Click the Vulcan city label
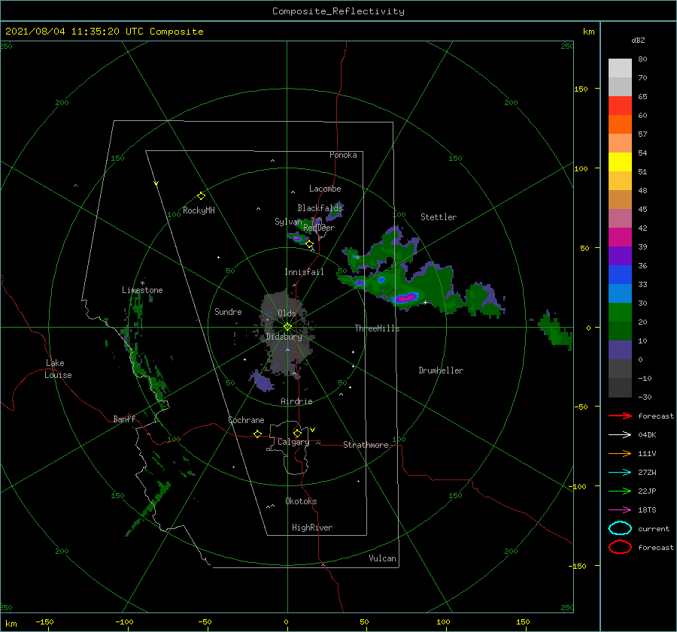The width and height of the screenshot is (677, 632). pos(383,558)
